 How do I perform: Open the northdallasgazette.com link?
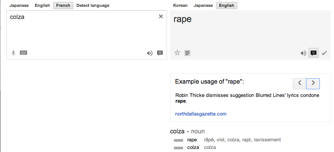click(x=201, y=114)
